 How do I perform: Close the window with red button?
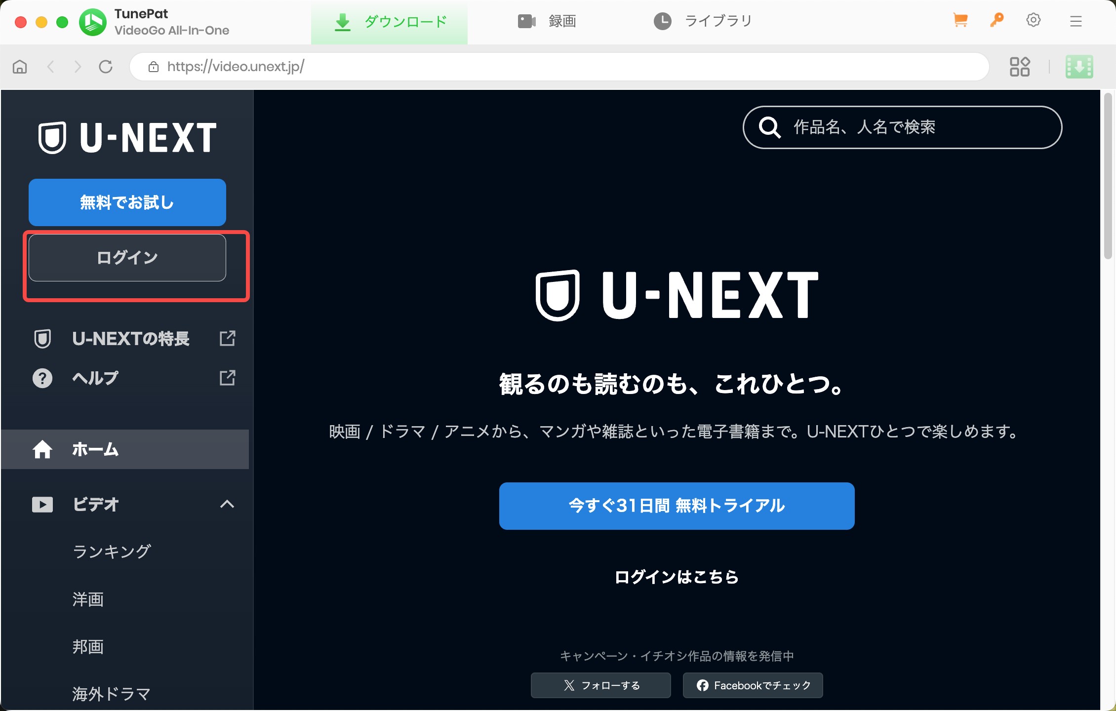[x=21, y=22]
